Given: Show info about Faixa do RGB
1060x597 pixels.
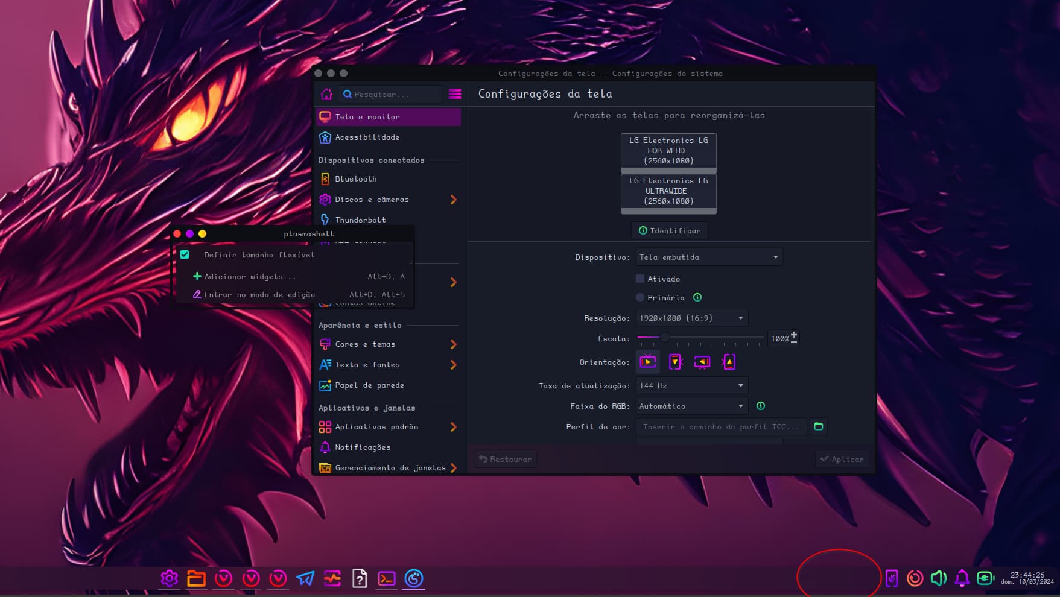Looking at the screenshot, I should [x=761, y=406].
